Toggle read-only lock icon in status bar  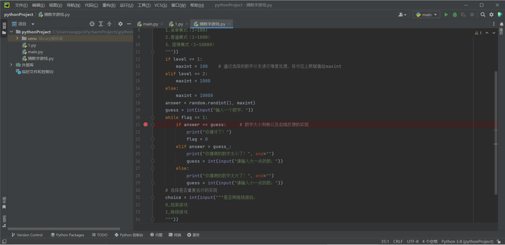tap(499, 242)
